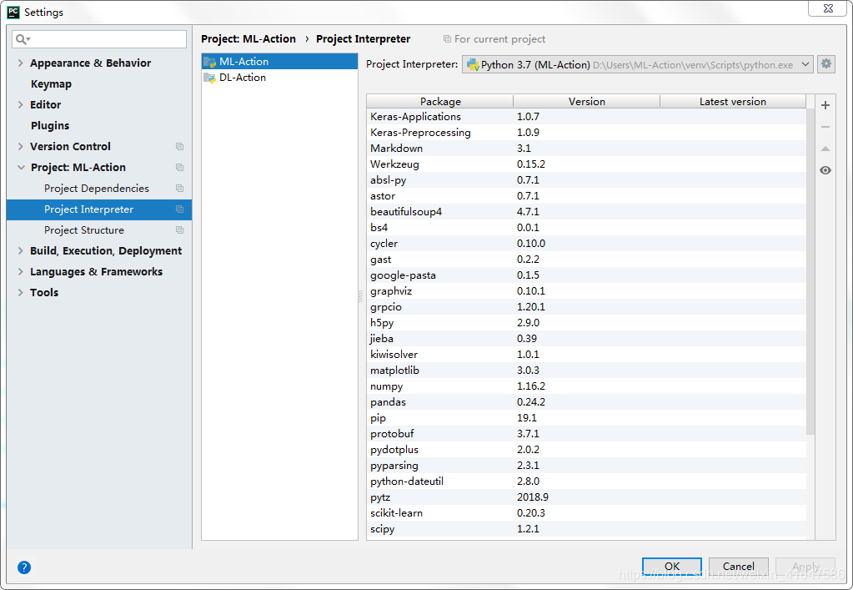Expand the Editor section
The height and width of the screenshot is (590, 853).
point(21,104)
